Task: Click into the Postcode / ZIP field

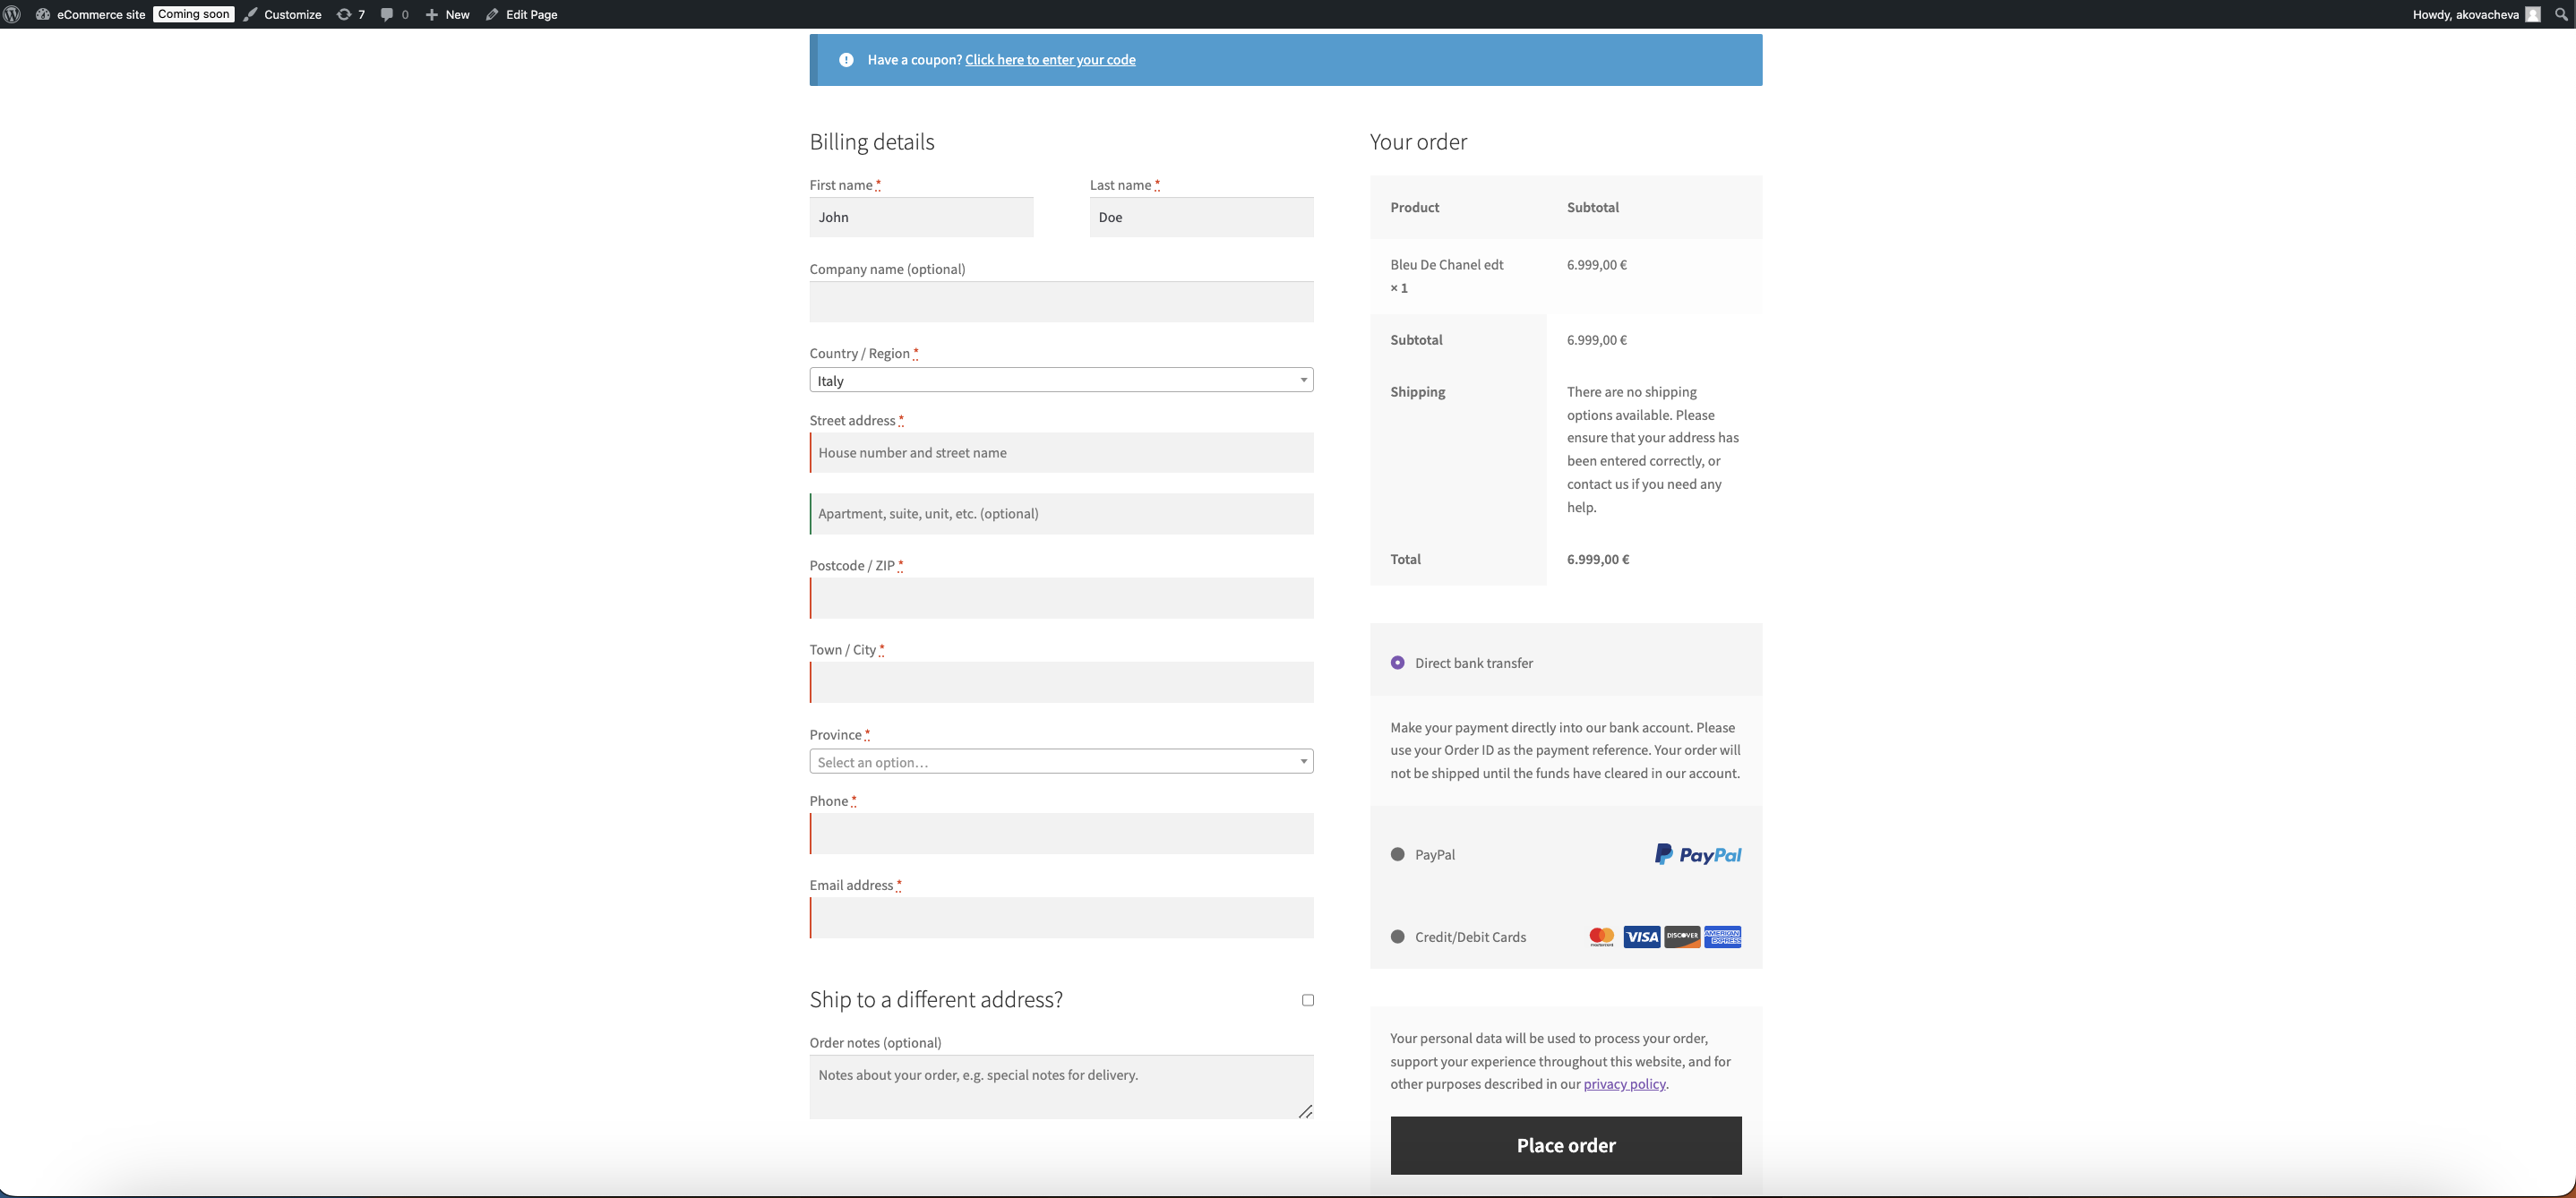Action: tap(1060, 598)
